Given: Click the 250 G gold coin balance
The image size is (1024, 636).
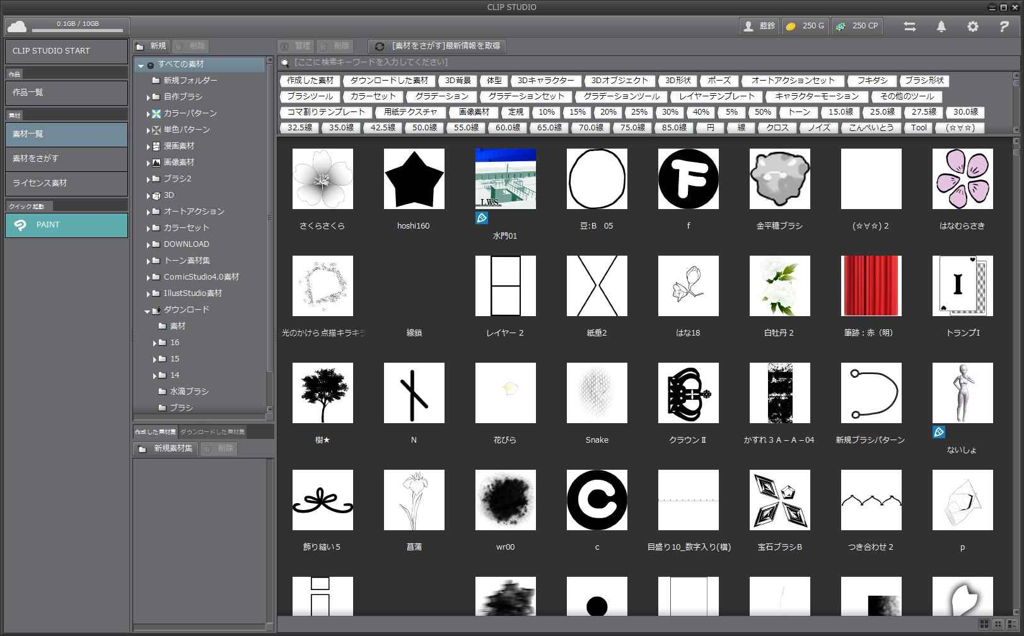Looking at the screenshot, I should click(806, 26).
